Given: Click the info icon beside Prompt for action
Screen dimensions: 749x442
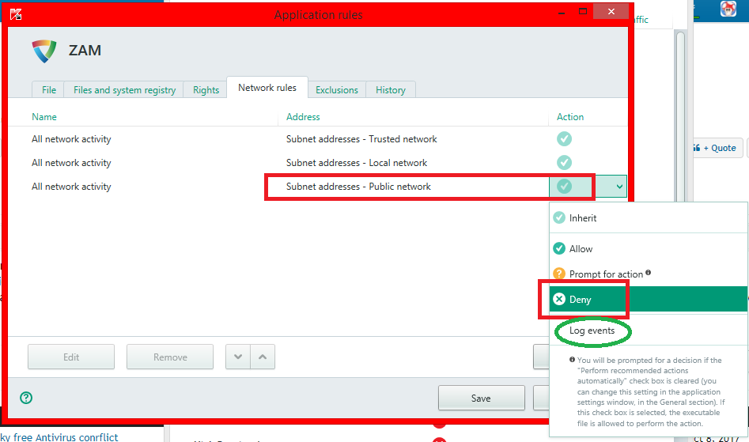Looking at the screenshot, I should pos(649,273).
